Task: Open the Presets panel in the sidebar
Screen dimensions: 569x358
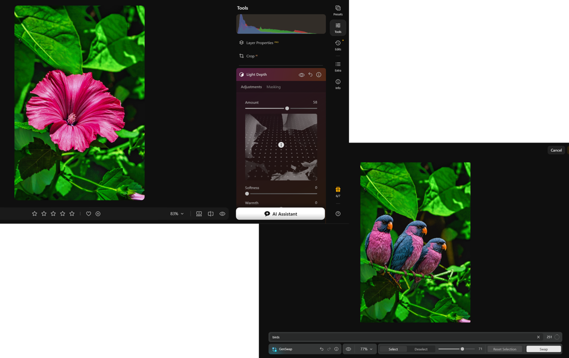Action: (x=338, y=10)
